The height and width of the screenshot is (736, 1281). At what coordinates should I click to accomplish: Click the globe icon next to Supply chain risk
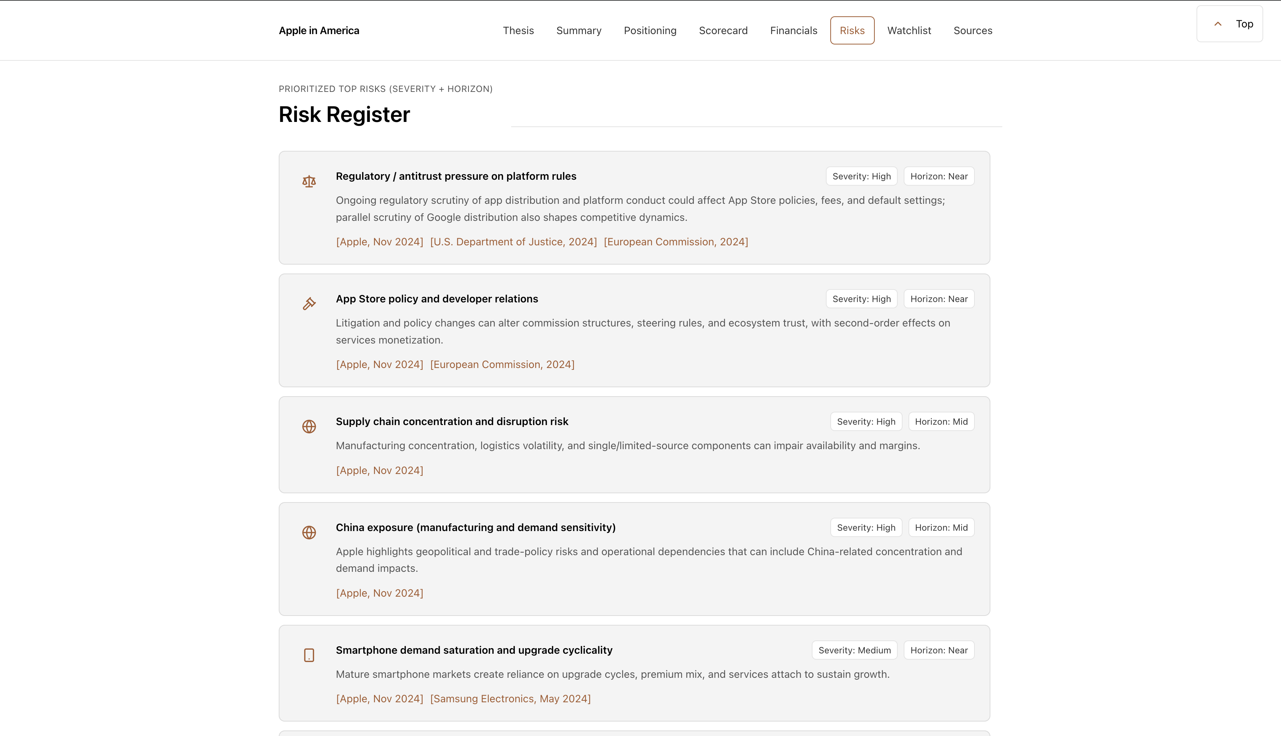point(309,427)
